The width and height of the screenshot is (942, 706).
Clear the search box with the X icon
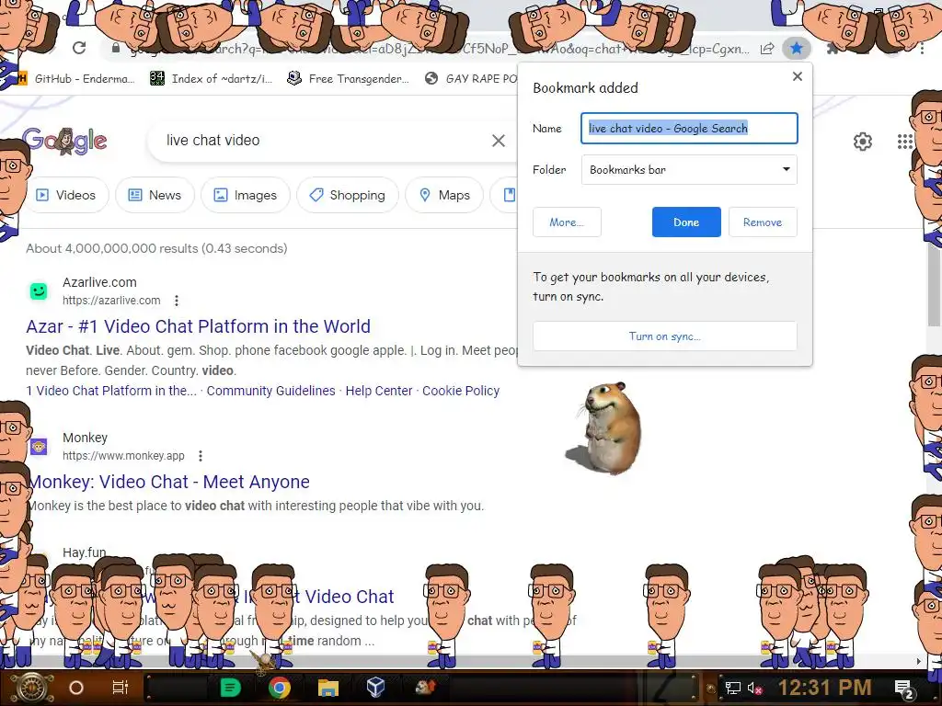pyautogui.click(x=498, y=141)
